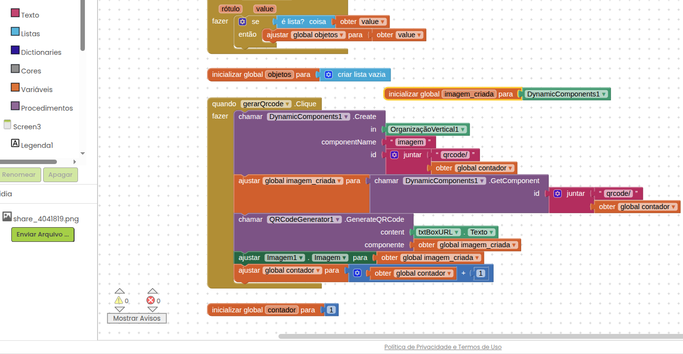Open the Procedimentos blocks category
Viewport: 683px width, 354px height.
tap(15, 106)
